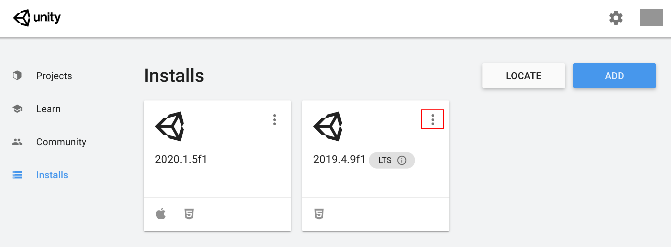Click the Unity logo in header
The height and width of the screenshot is (247, 671).
[x=37, y=18]
